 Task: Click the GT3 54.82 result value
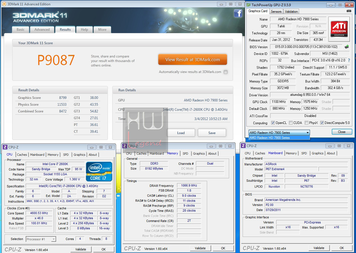[94, 111]
